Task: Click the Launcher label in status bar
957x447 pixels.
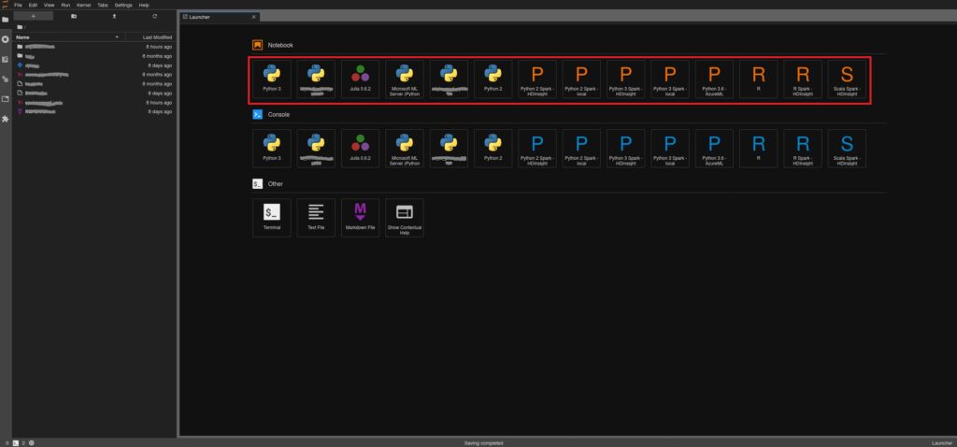Action: (x=942, y=442)
